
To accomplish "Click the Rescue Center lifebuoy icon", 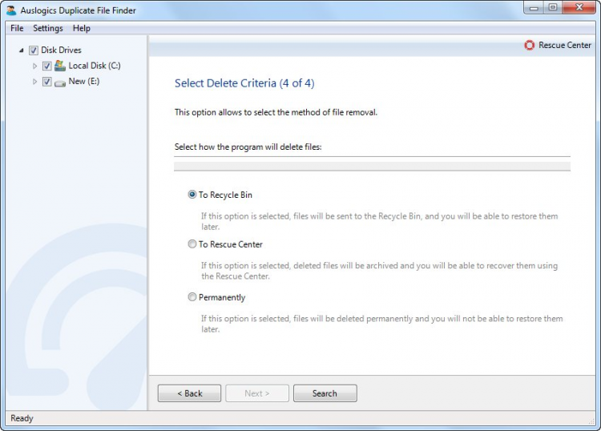I will (529, 46).
